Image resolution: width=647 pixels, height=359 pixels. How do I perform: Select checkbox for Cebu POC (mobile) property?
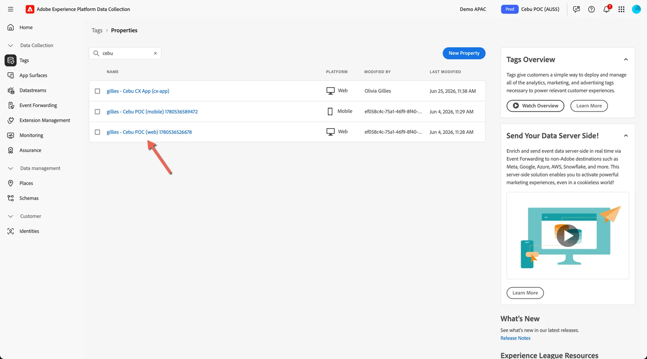coord(97,112)
